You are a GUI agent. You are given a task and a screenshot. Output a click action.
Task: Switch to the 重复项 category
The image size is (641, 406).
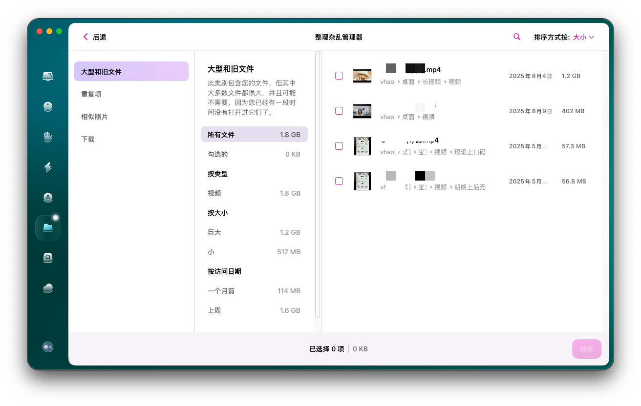91,94
